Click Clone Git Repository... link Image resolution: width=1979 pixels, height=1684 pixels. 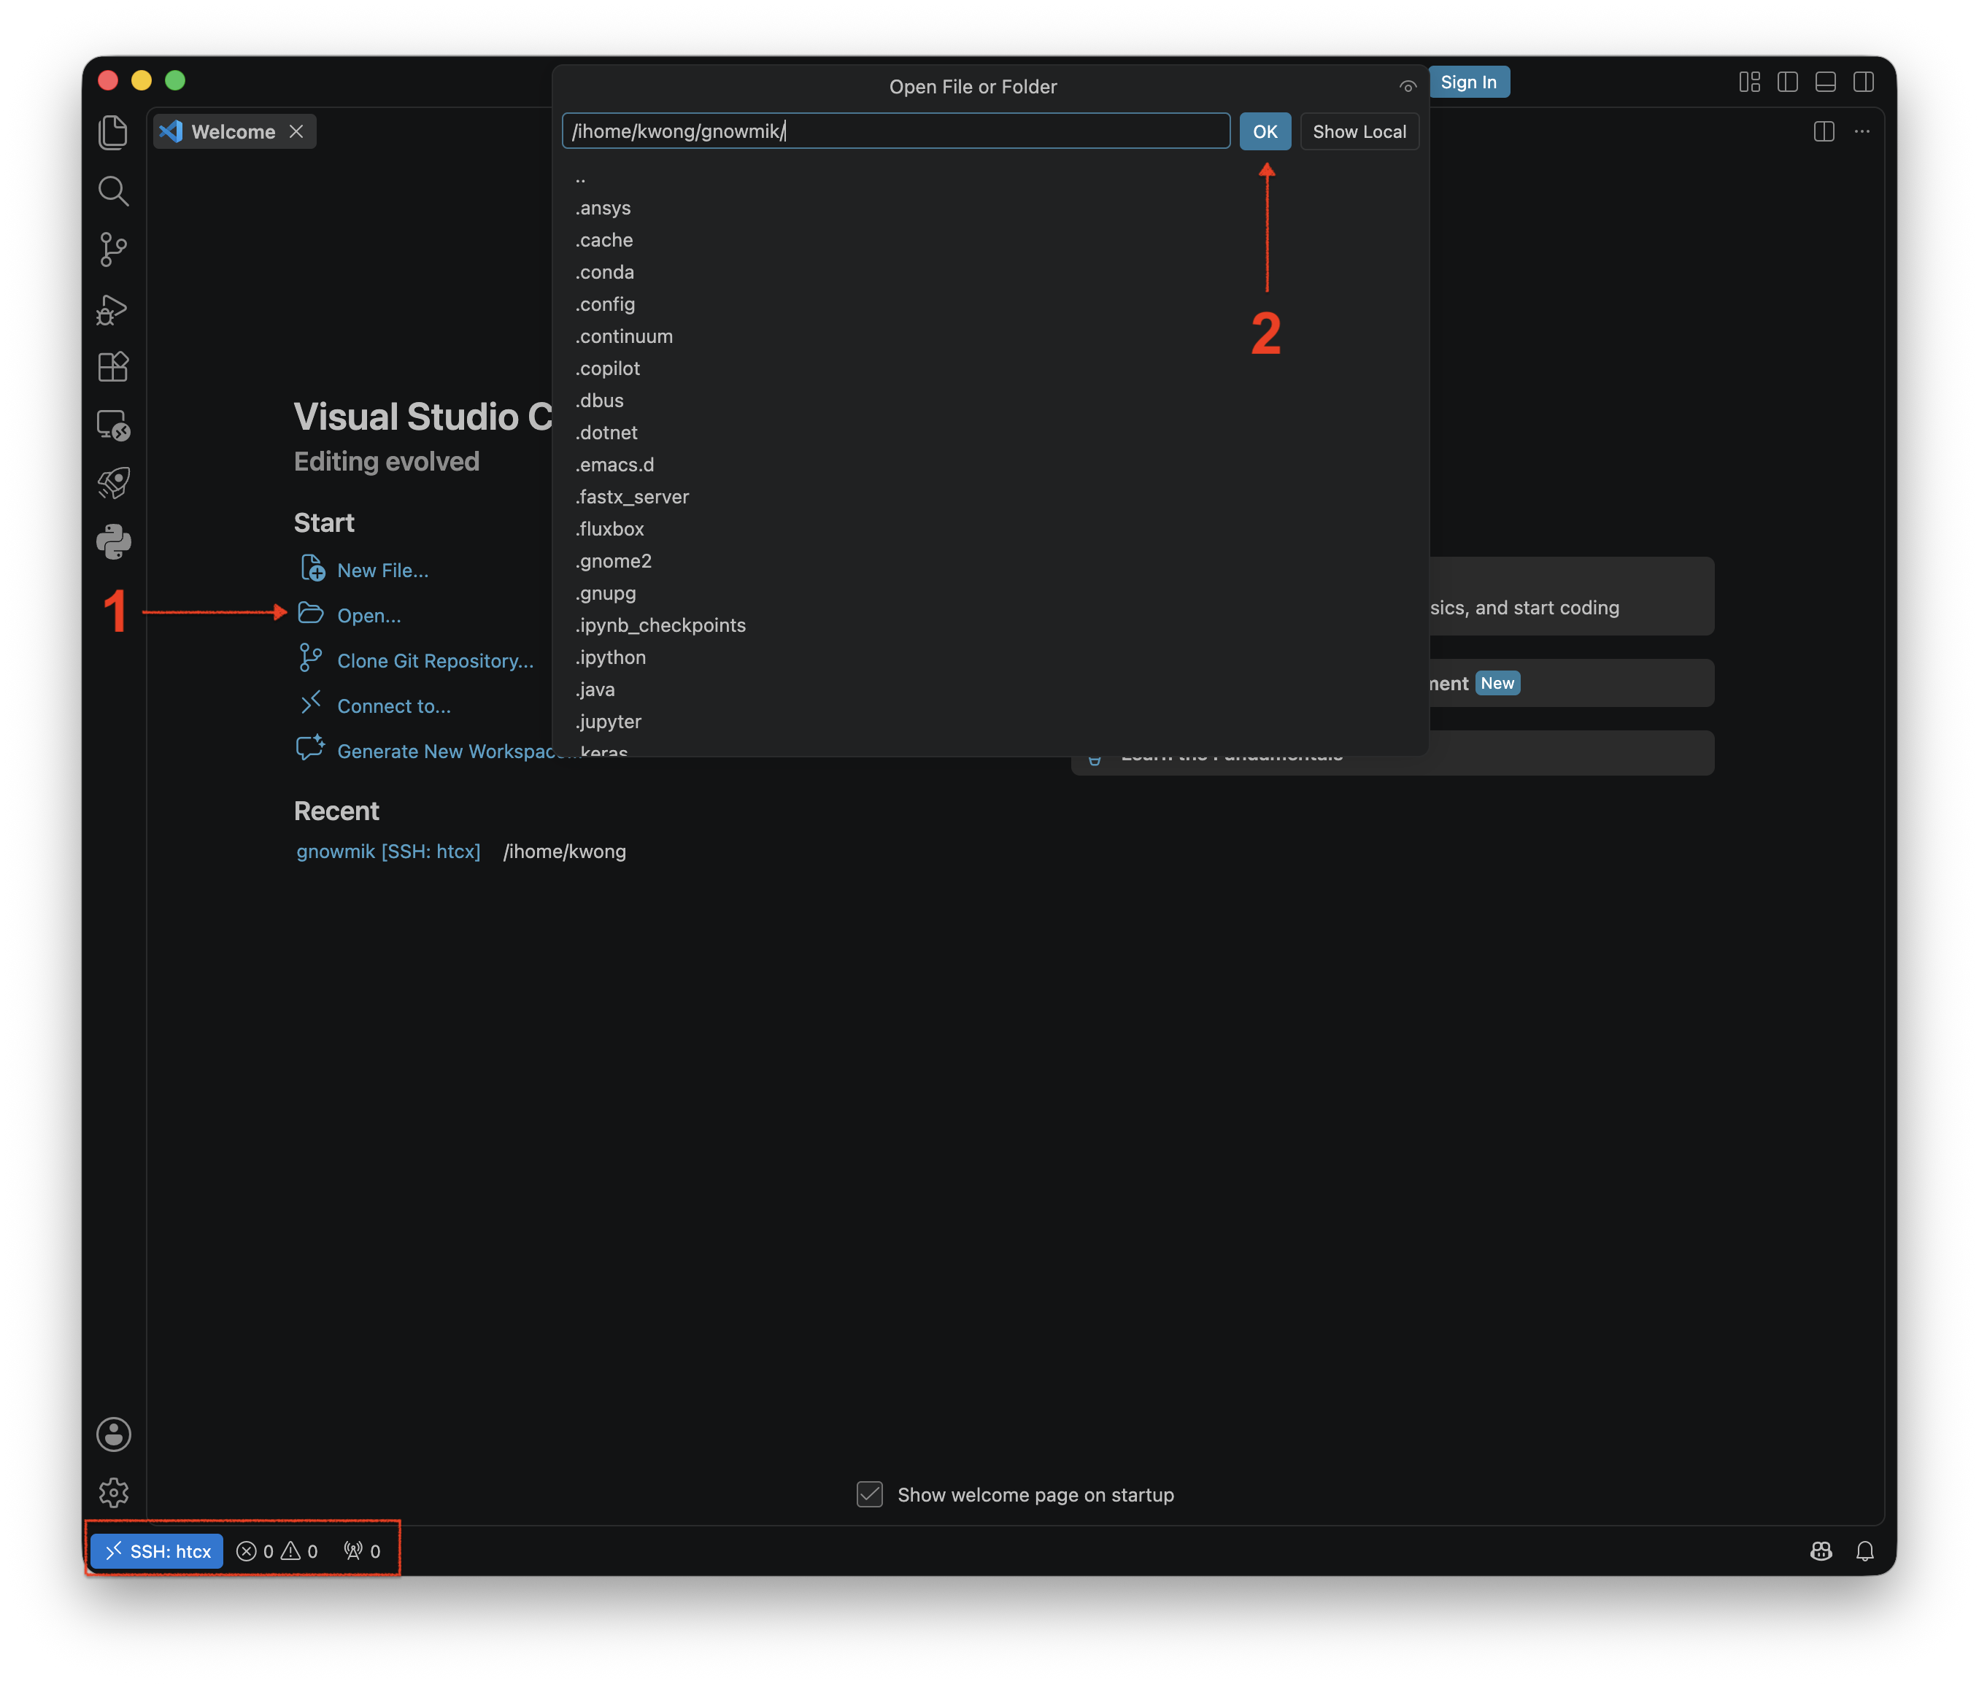(436, 660)
